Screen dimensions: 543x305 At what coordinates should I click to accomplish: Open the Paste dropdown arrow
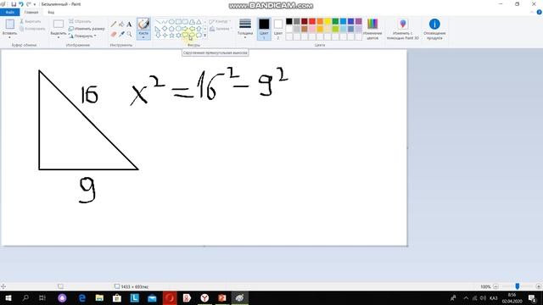[x=9, y=37]
